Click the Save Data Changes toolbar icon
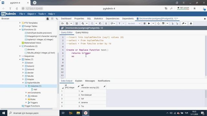This screenshot has height=116, width=207. click(77, 24)
